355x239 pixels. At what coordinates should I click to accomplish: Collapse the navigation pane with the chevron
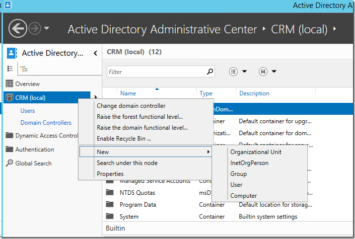[x=95, y=53]
